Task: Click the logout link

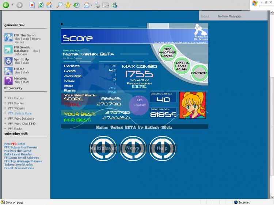Action: 205,16
